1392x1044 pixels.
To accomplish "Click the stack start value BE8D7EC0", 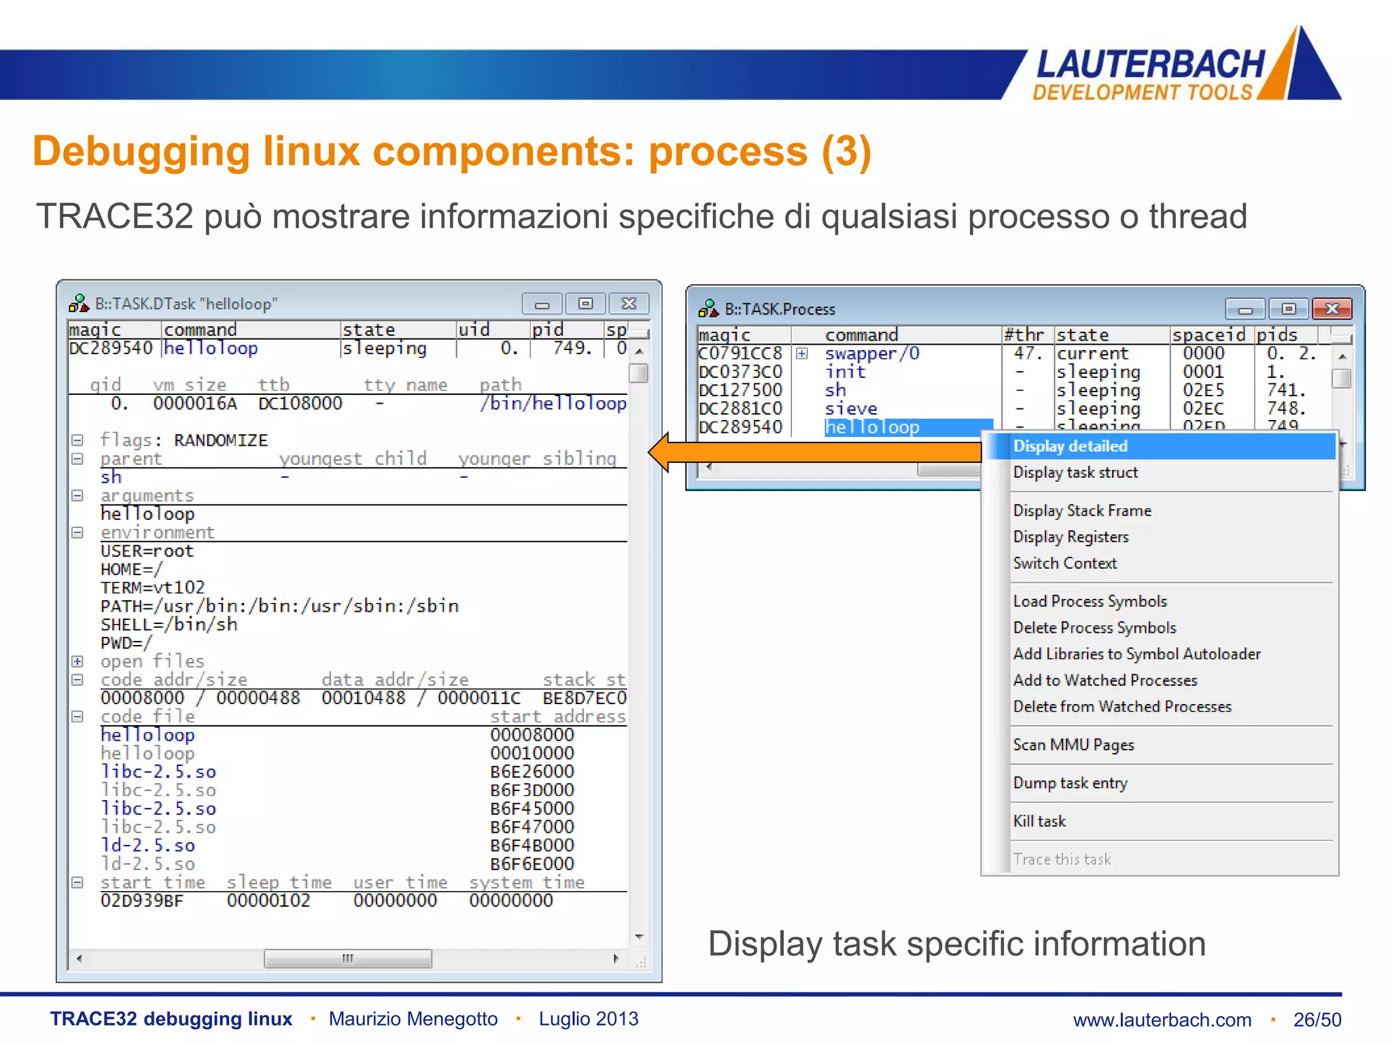I will pyautogui.click(x=585, y=698).
